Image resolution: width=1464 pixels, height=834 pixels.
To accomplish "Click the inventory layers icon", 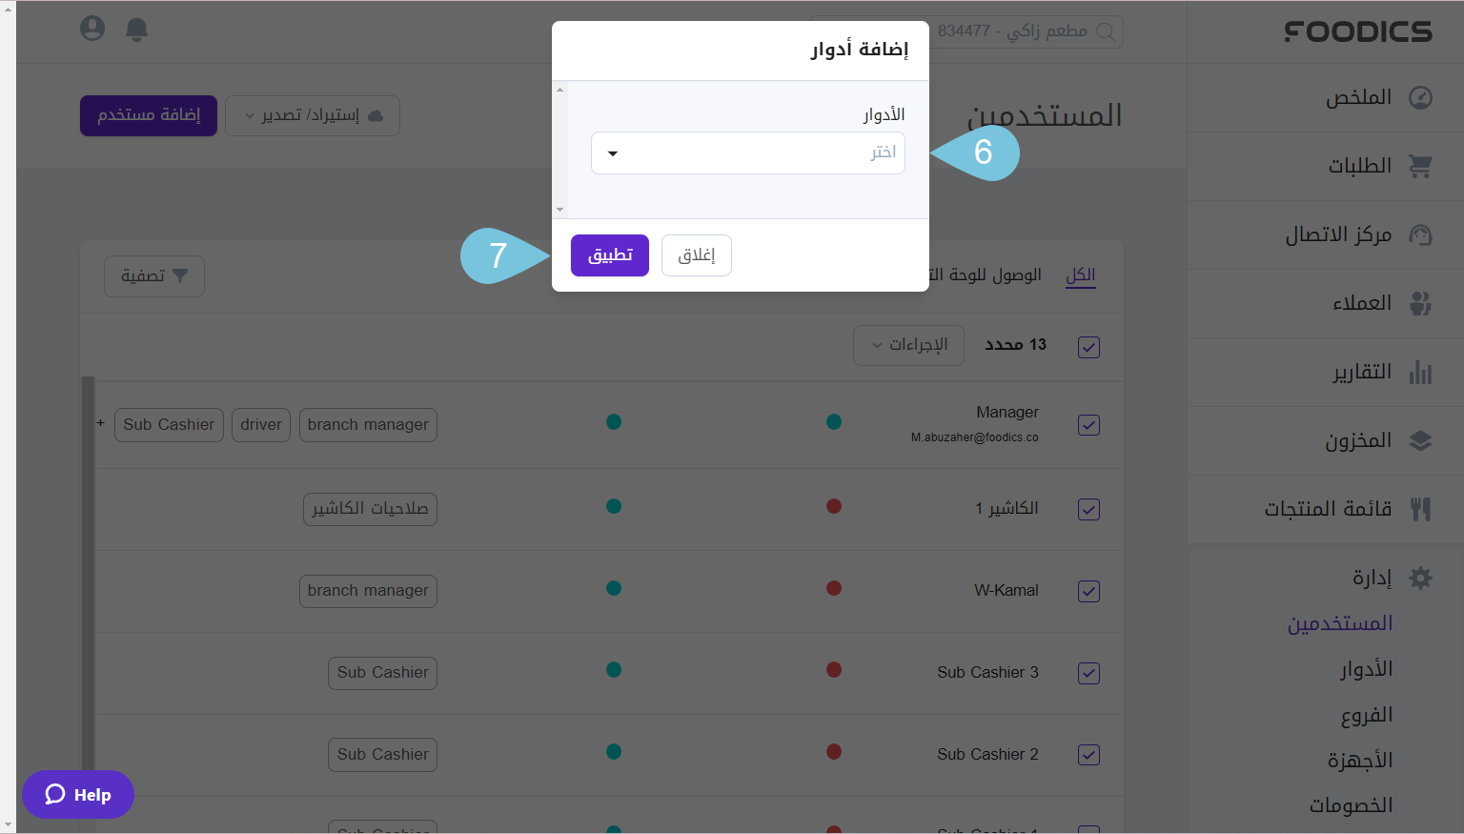I will point(1420,440).
